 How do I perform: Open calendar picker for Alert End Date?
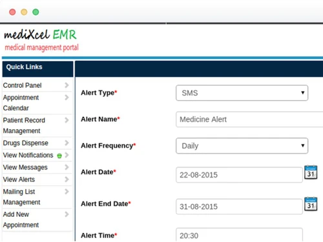click(x=311, y=204)
